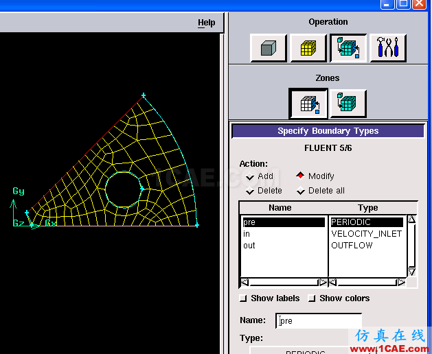Viewport: 432px width, 354px height.
Task: Click the OUTFLOW type entry
Action: pos(367,246)
